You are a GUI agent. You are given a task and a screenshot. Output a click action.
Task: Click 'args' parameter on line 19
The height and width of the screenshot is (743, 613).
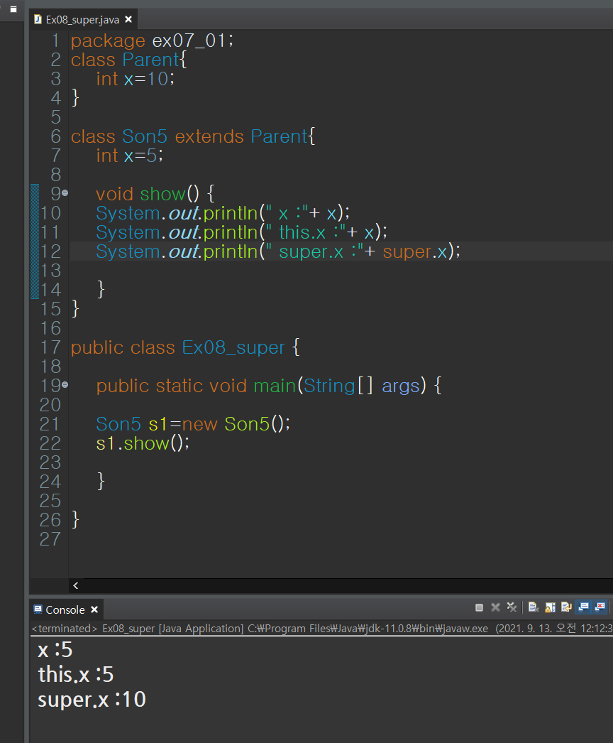401,386
